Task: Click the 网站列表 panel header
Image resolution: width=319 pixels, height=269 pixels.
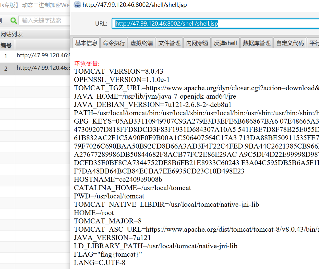Action: tap(12, 34)
